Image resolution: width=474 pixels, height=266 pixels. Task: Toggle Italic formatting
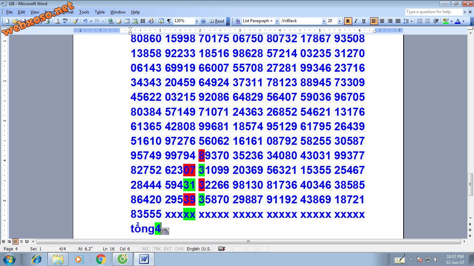click(x=356, y=21)
